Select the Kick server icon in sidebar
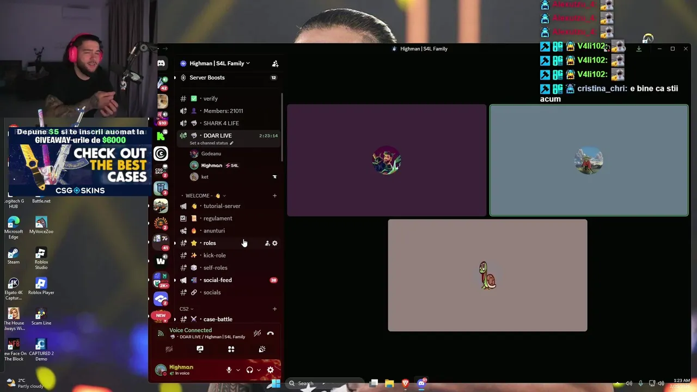Viewport: 697px width, 392px height. coord(161,136)
